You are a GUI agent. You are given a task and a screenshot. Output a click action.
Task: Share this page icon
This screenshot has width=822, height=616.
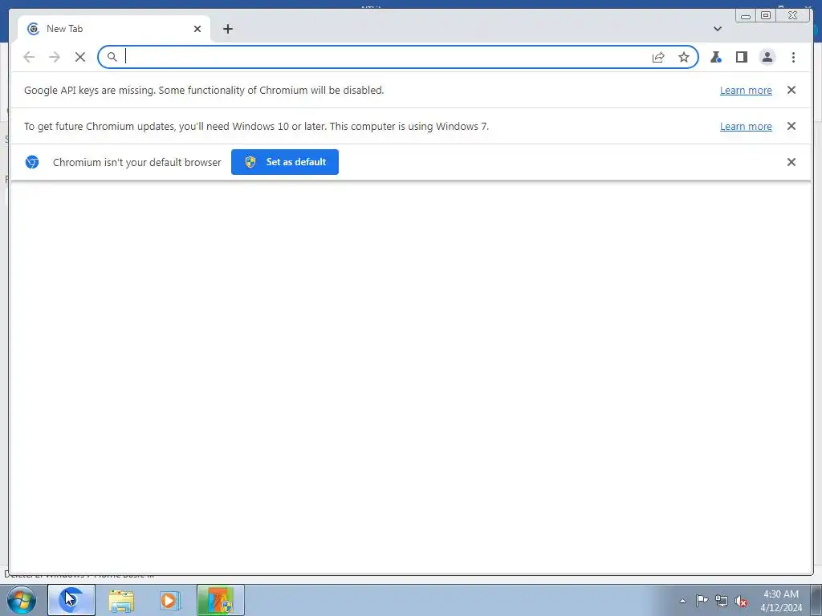[x=658, y=57]
